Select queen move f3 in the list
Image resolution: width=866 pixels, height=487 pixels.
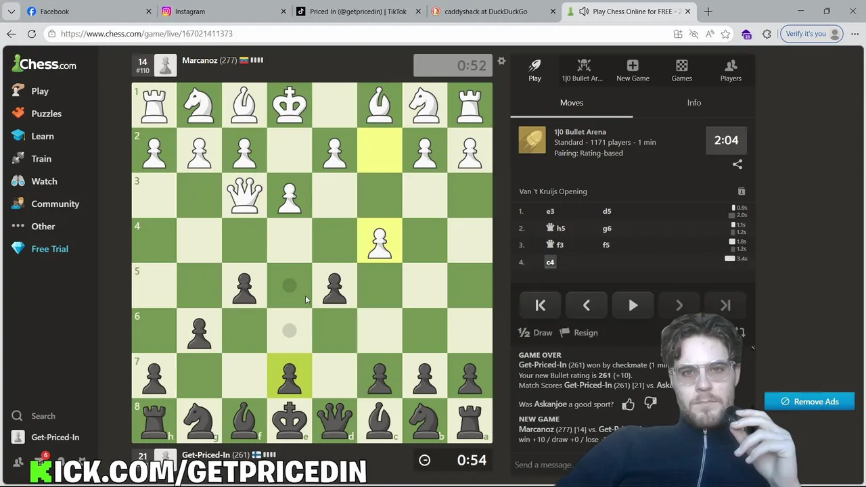pos(555,245)
